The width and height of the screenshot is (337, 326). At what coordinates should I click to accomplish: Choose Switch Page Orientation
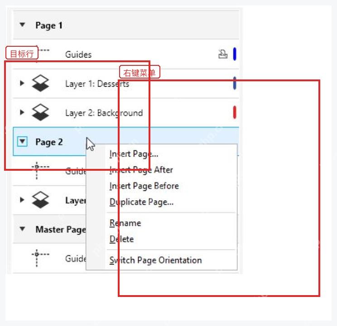(161, 260)
